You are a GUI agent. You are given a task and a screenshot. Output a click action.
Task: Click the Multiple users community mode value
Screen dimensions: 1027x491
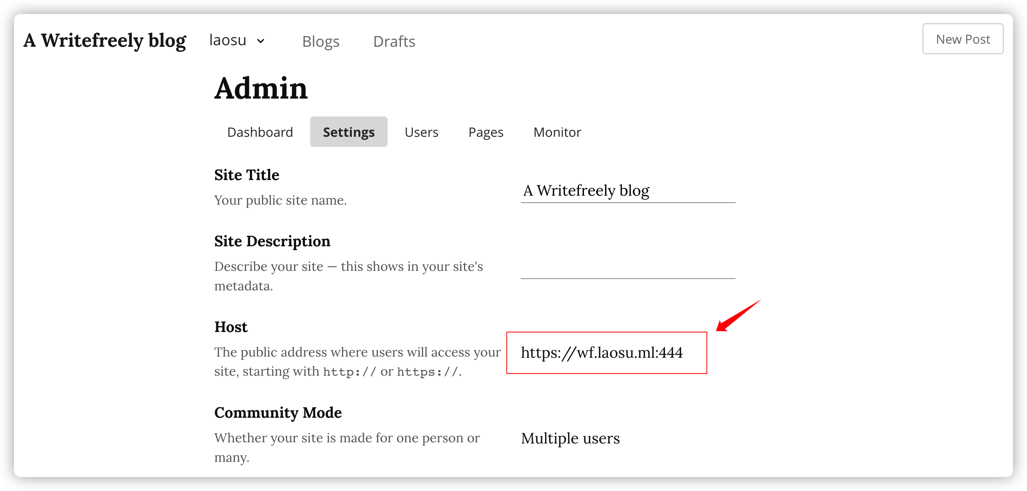[x=570, y=438]
